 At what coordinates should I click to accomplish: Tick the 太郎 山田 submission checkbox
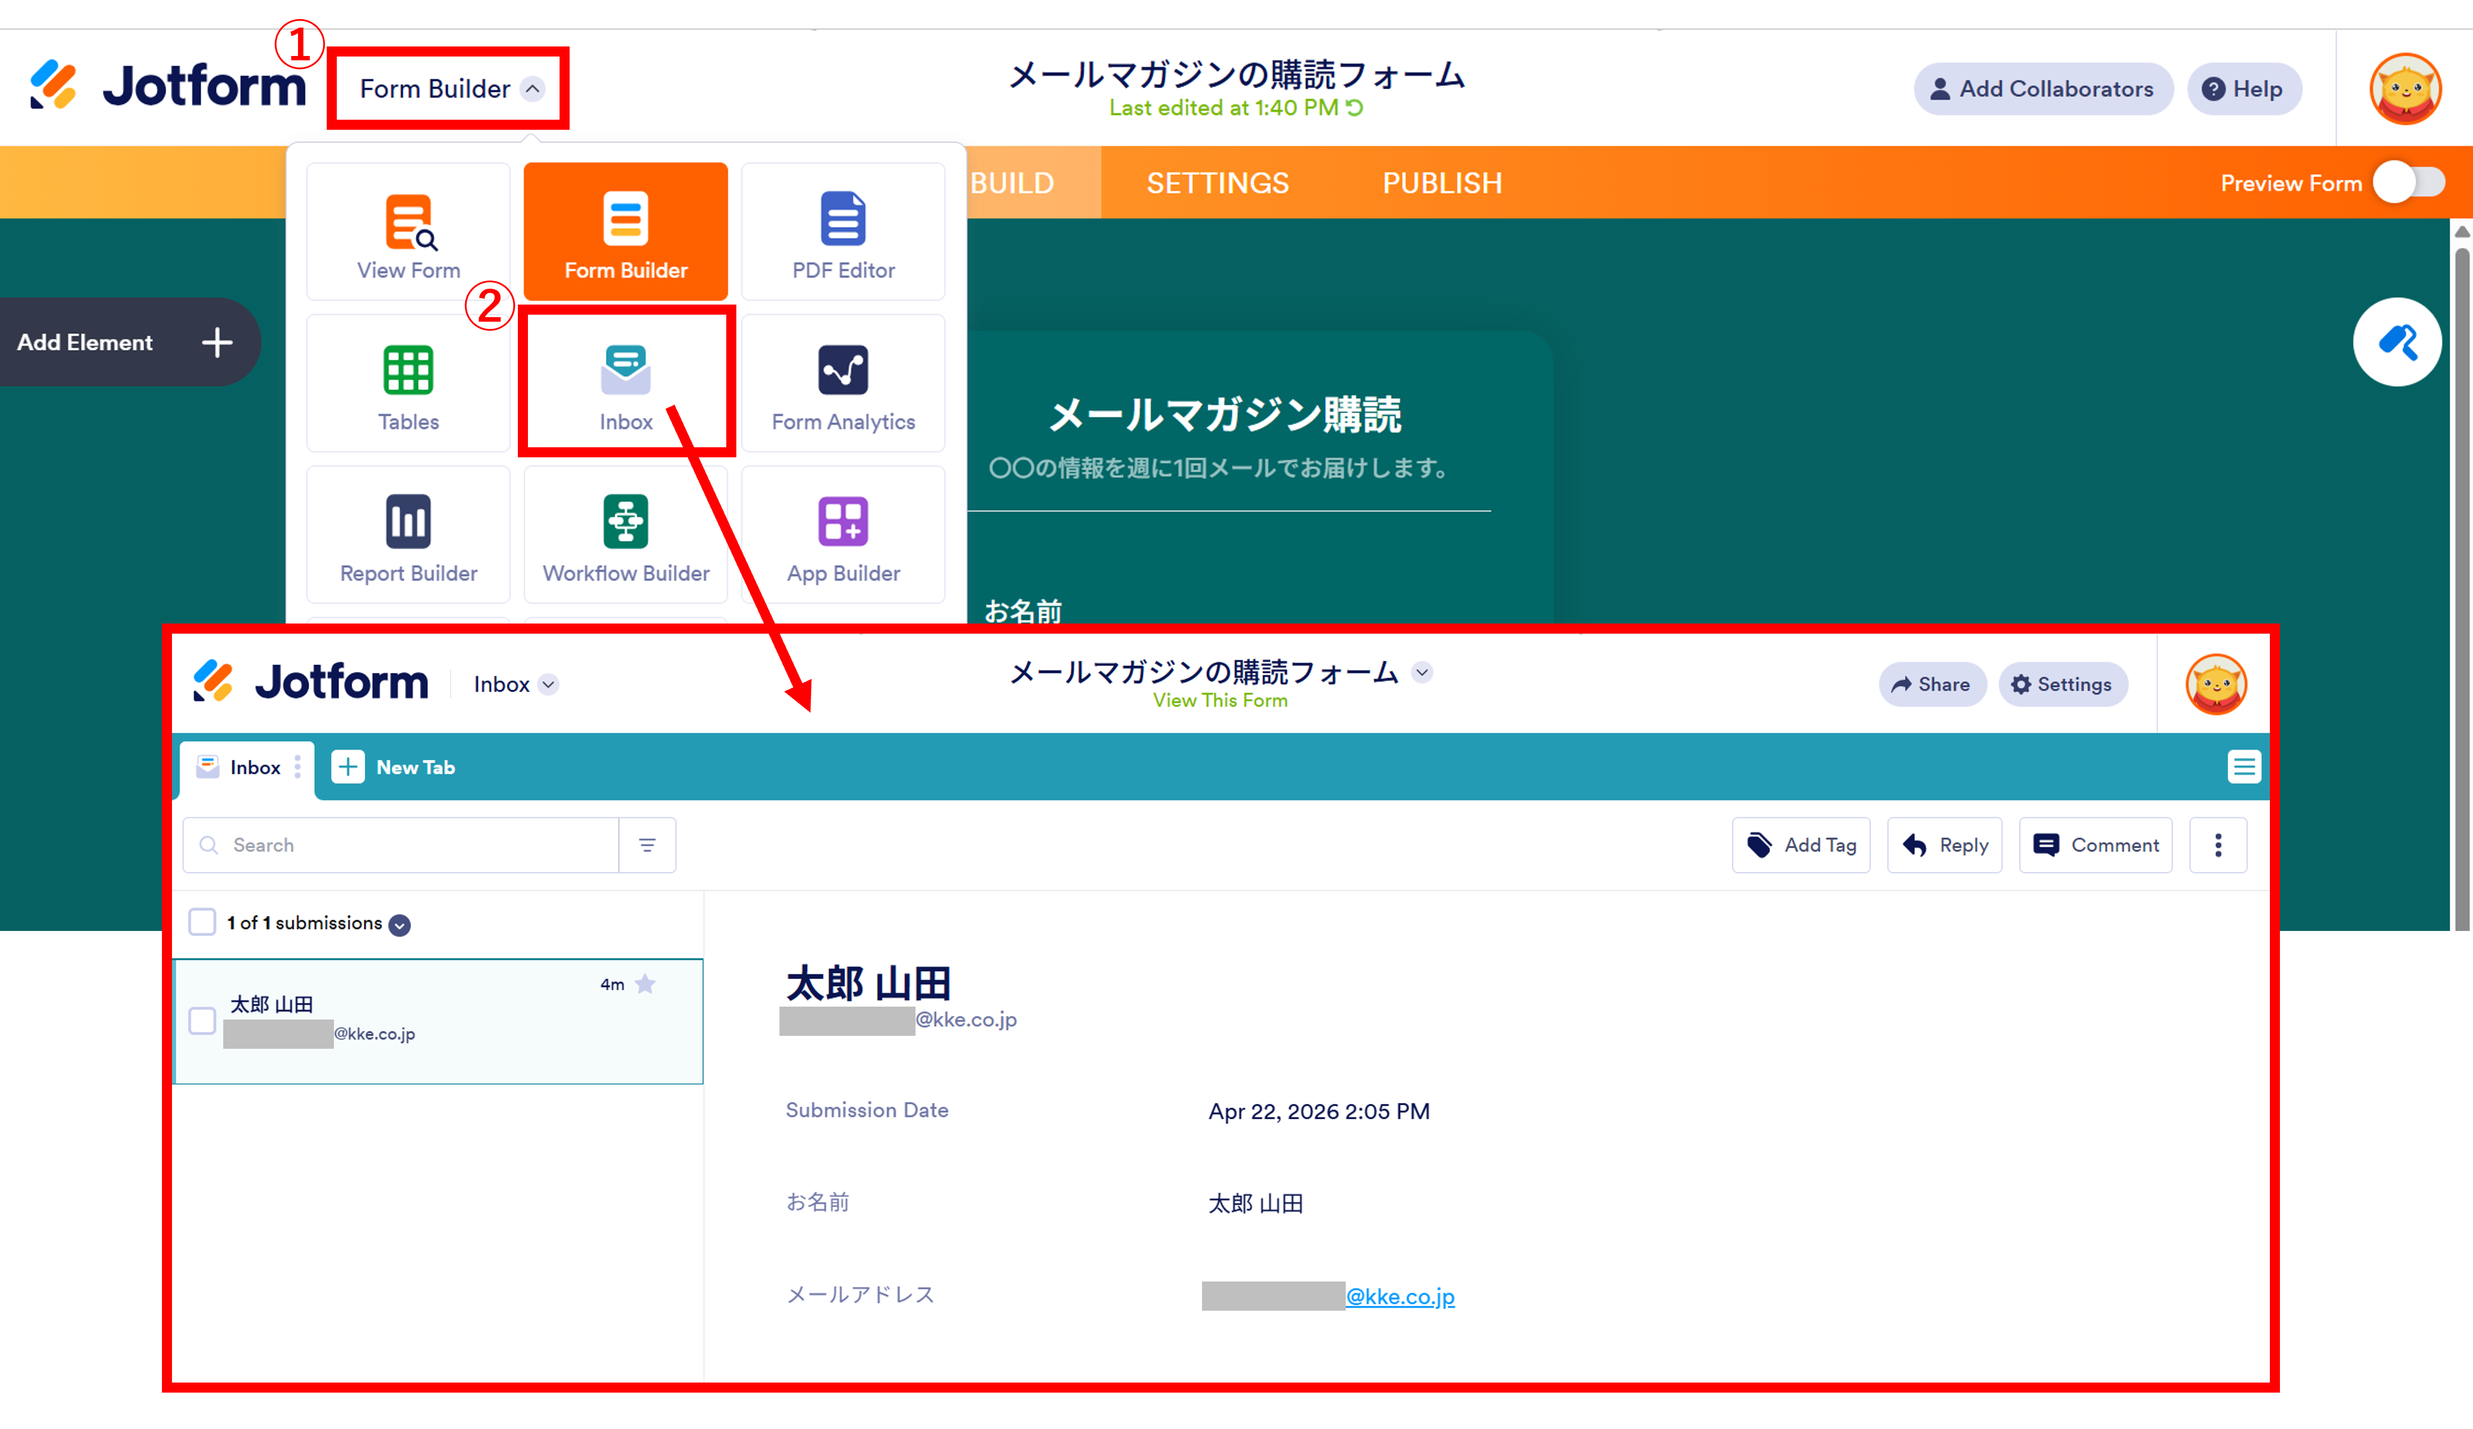pos(202,1020)
